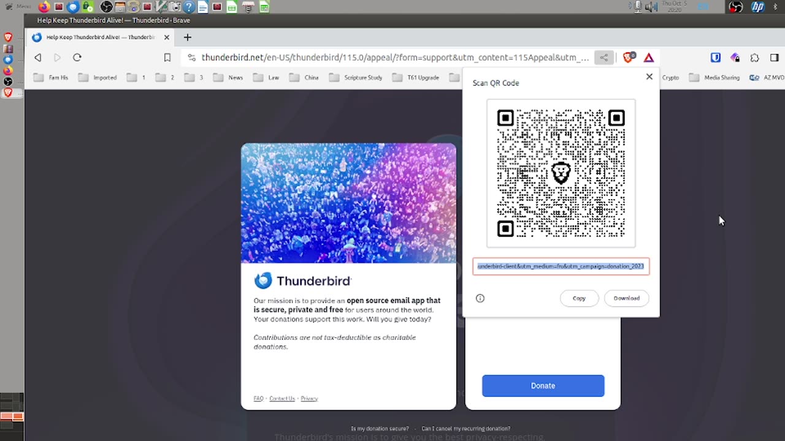Open the Scripture Study bookmarks folder
This screenshot has height=441, width=785.
(x=356, y=78)
